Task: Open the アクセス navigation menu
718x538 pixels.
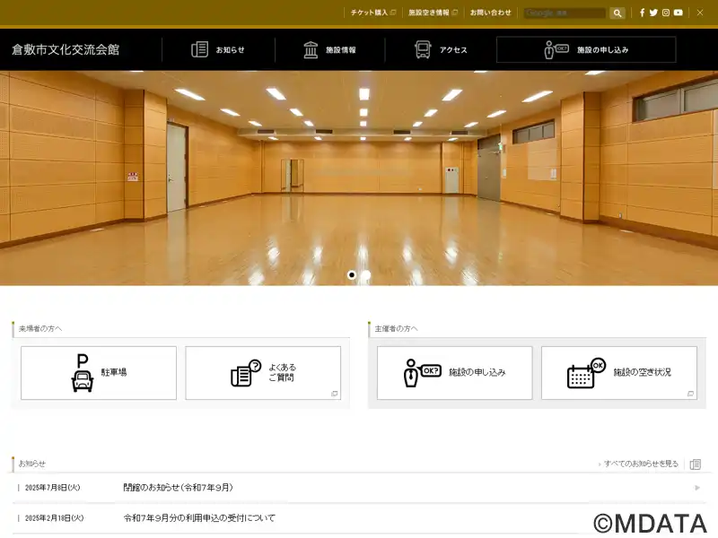Action: (441, 49)
